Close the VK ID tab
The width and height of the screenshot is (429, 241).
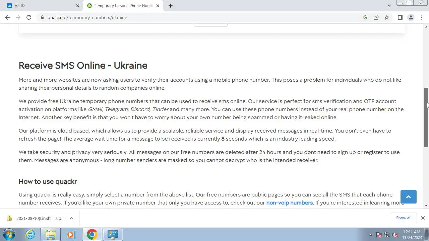coord(78,6)
